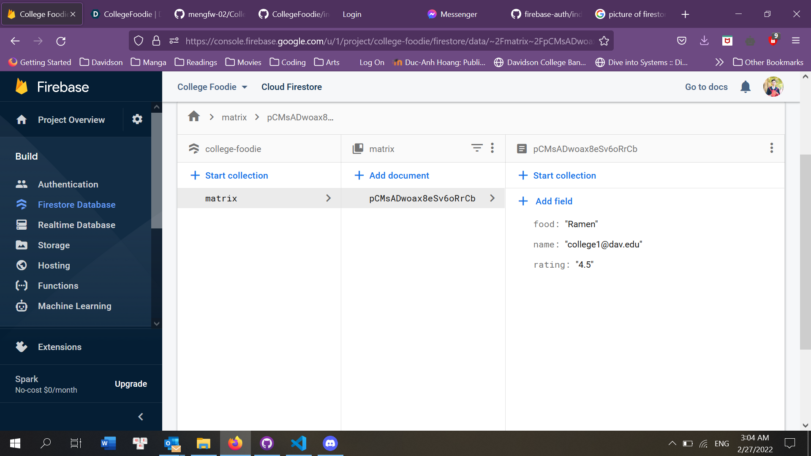Expand more bookmarks chevron
This screenshot has width=811, height=456.
pos(719,62)
